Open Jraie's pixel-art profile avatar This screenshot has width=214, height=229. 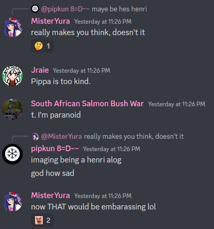coord(12,76)
